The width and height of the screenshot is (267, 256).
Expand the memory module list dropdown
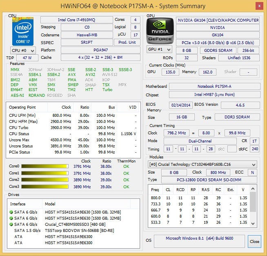coord(202,165)
